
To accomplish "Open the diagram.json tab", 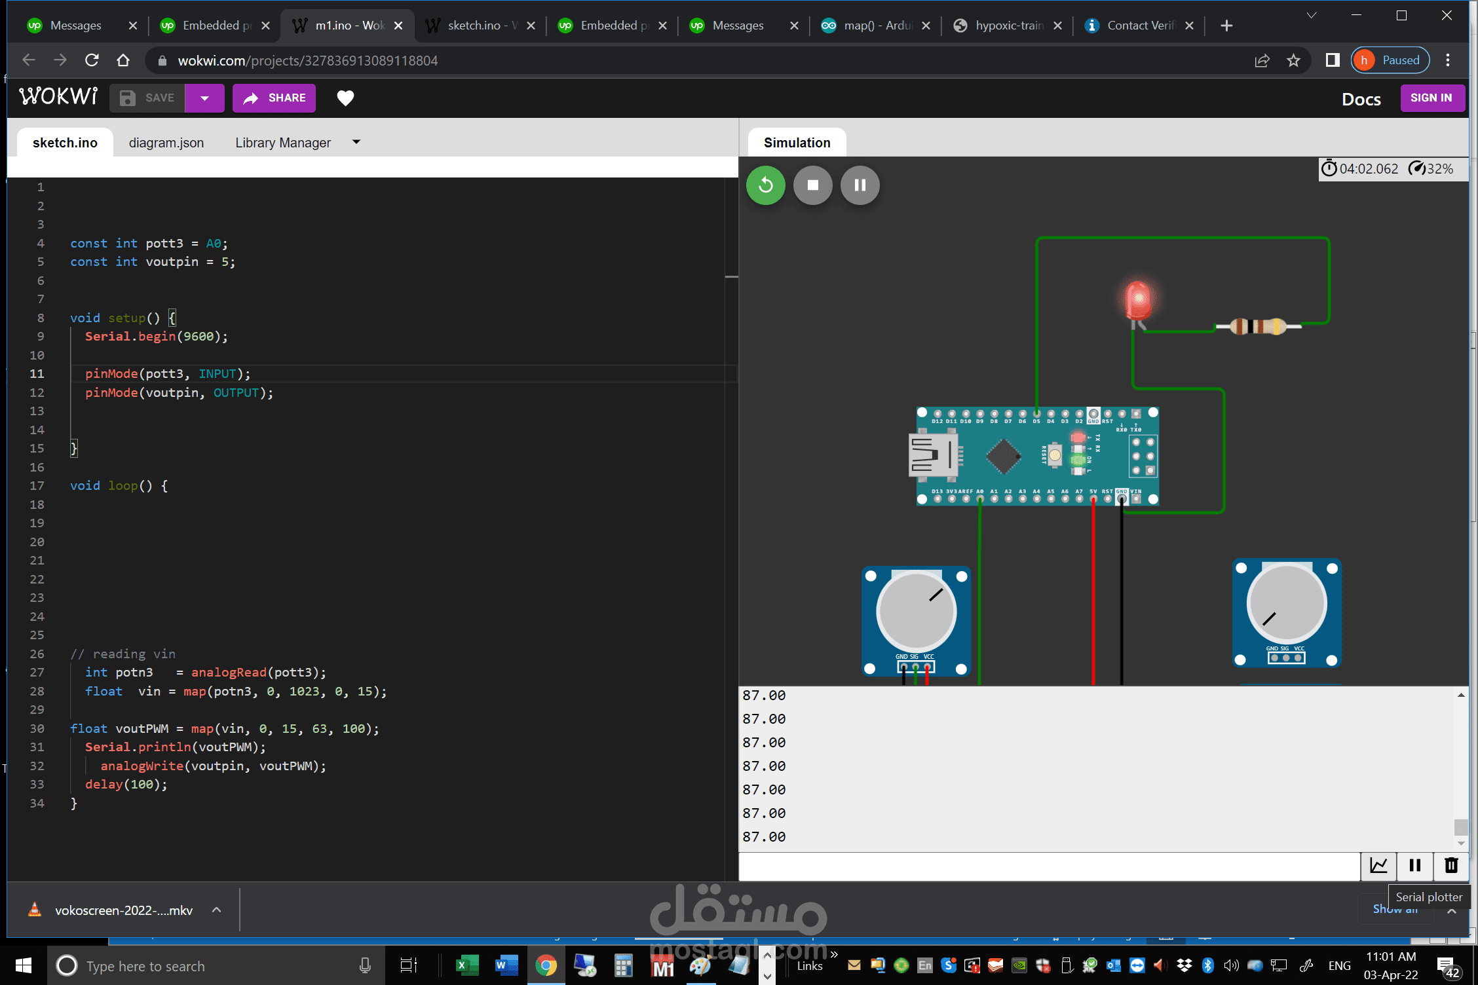I will tap(166, 143).
